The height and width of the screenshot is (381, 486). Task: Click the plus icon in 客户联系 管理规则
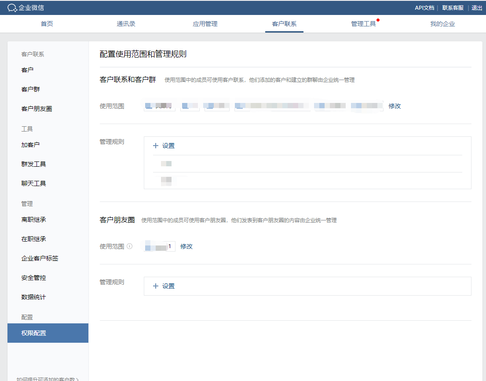pyautogui.click(x=155, y=146)
